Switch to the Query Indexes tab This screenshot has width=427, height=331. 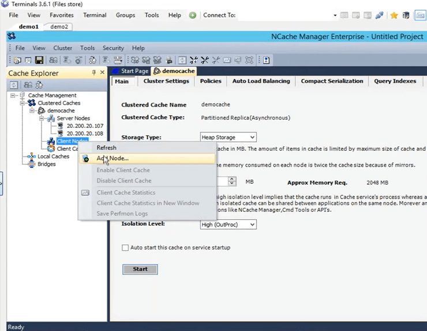point(395,81)
